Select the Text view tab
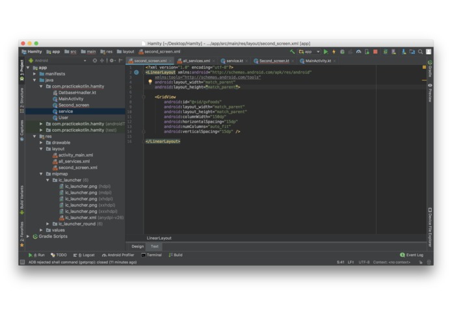The height and width of the screenshot is (321, 452). click(155, 246)
